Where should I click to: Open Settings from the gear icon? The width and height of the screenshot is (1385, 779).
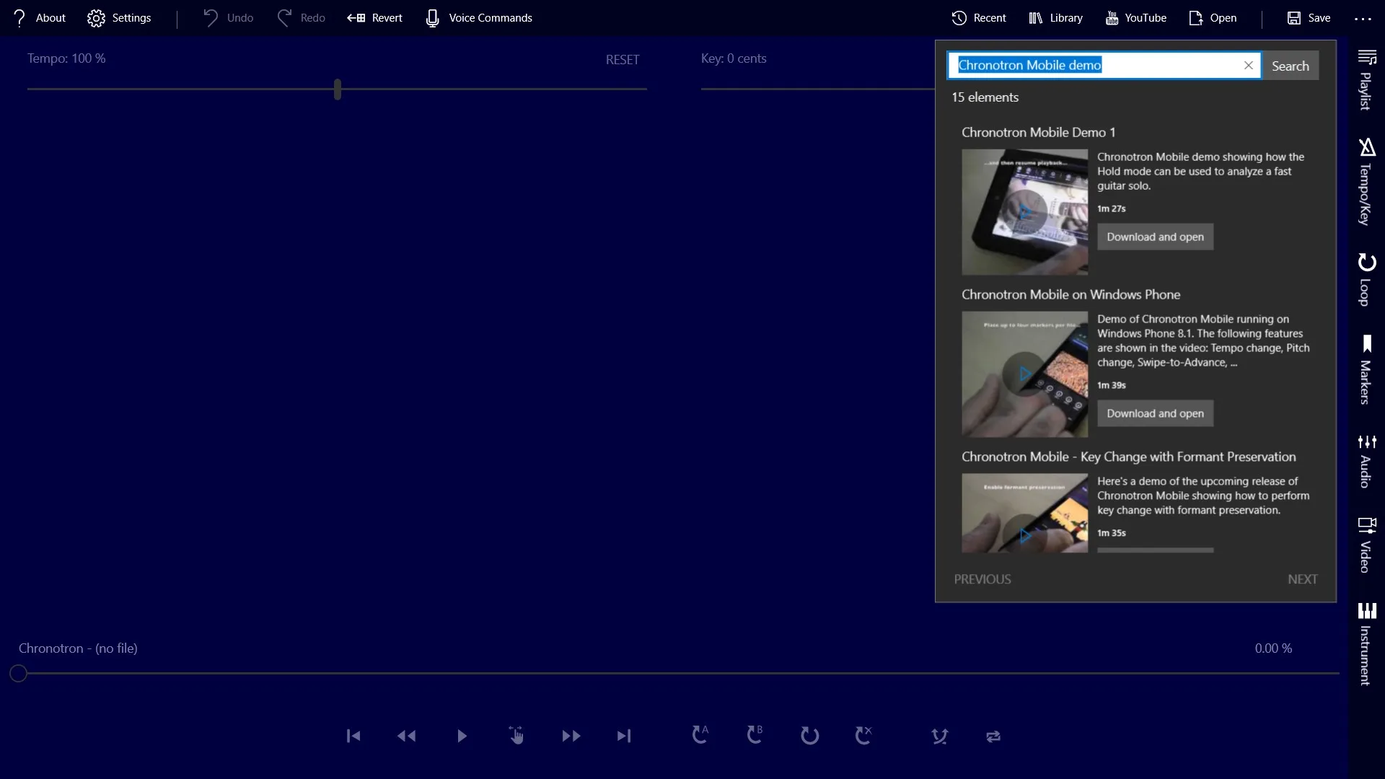tap(119, 18)
